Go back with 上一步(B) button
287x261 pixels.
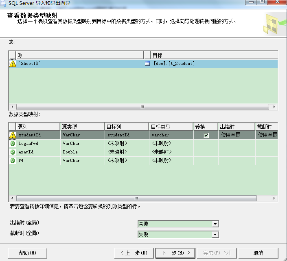tap(134, 253)
